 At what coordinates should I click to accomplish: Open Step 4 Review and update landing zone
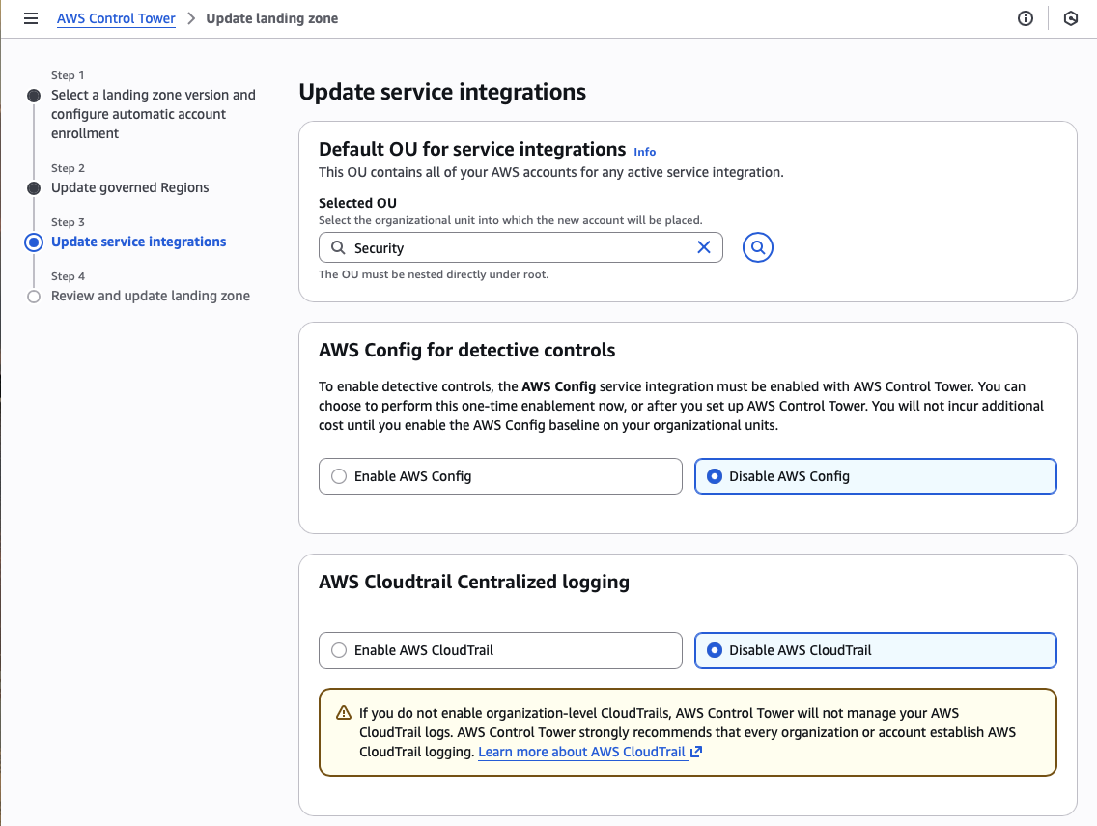coord(151,296)
